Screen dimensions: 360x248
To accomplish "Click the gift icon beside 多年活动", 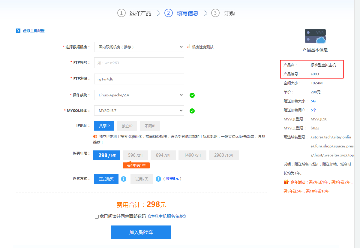I will point(286,182).
